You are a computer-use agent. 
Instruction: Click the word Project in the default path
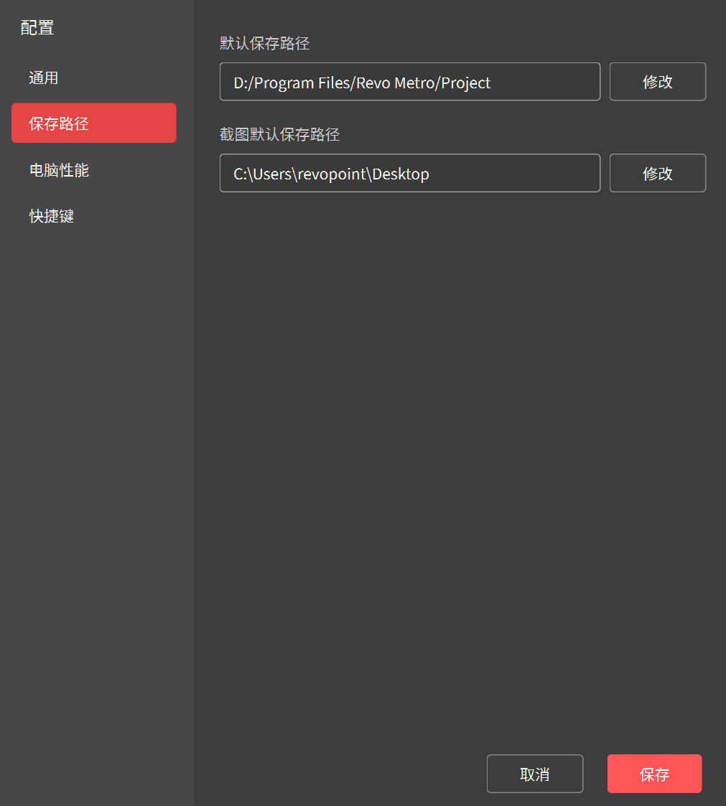click(x=465, y=83)
